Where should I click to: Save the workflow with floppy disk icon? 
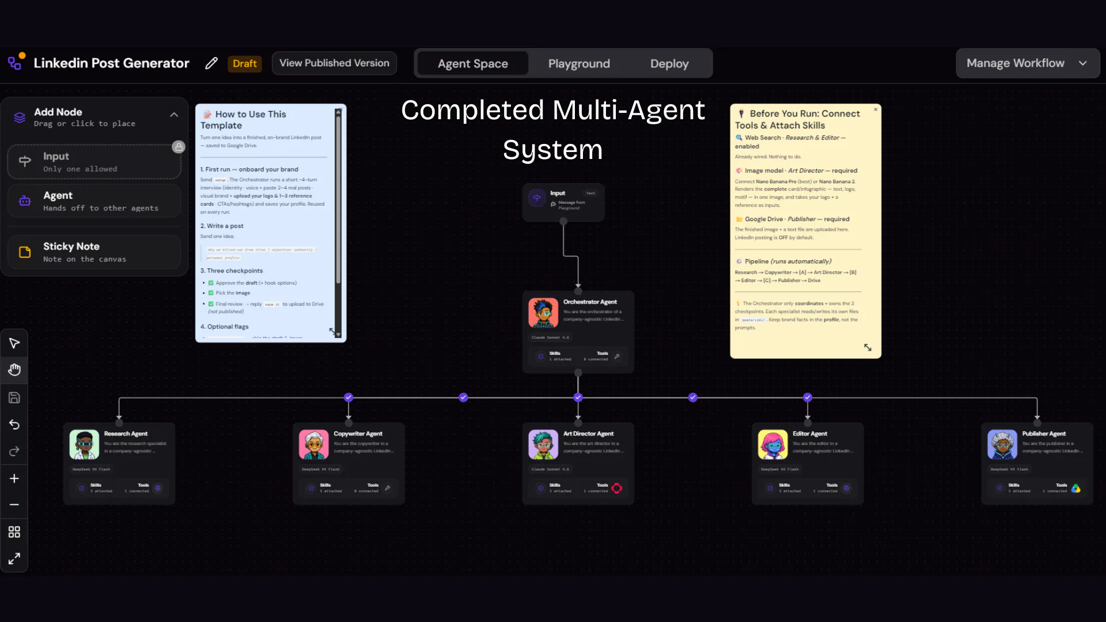point(14,397)
